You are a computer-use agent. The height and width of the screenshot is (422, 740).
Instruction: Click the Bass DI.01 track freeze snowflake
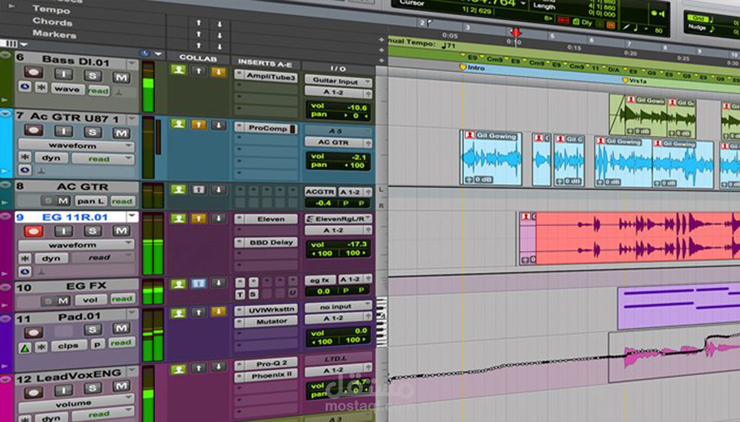click(41, 87)
